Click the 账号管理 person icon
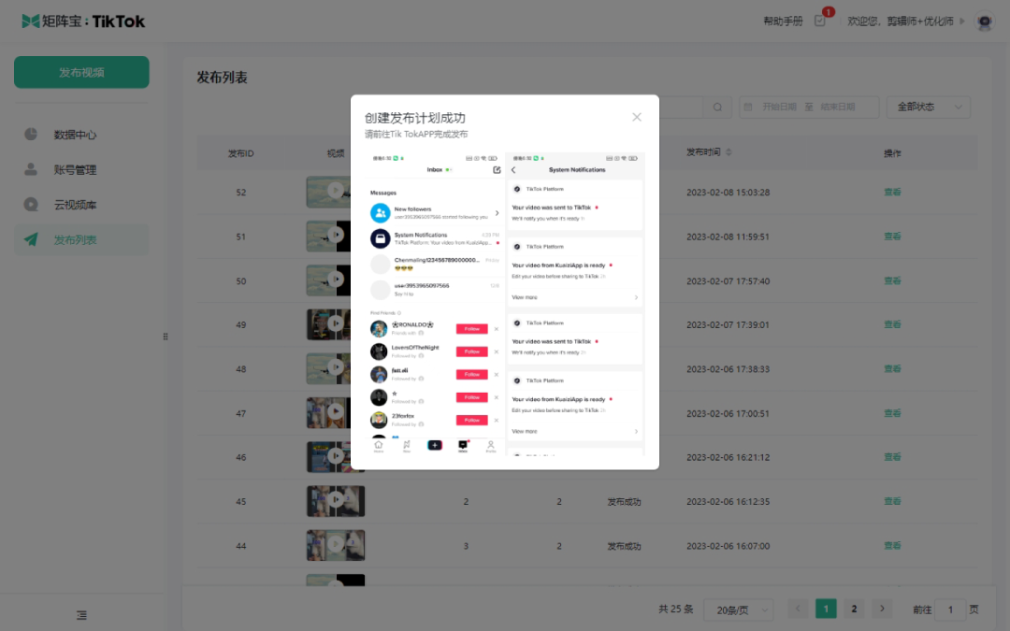 click(31, 169)
